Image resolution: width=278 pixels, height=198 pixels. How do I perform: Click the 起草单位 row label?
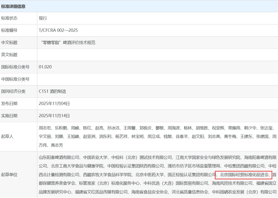click(9, 175)
